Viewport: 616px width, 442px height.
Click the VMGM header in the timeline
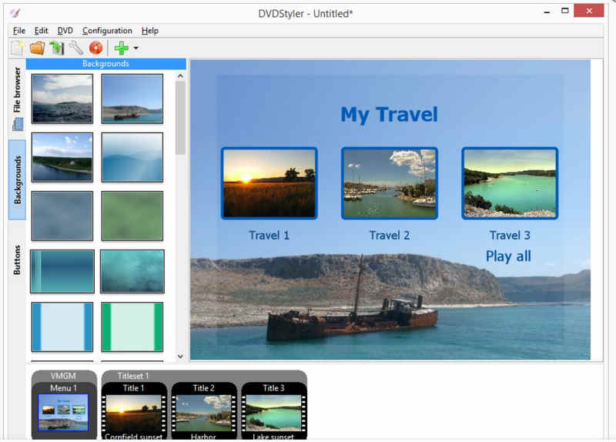pyautogui.click(x=63, y=376)
